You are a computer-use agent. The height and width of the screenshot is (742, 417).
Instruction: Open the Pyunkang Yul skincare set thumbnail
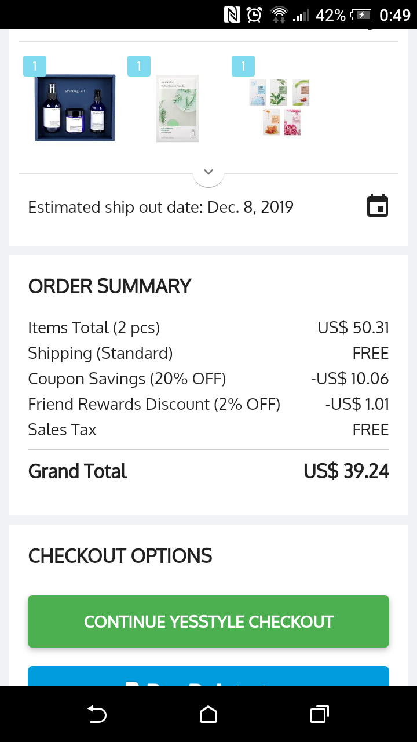point(75,108)
